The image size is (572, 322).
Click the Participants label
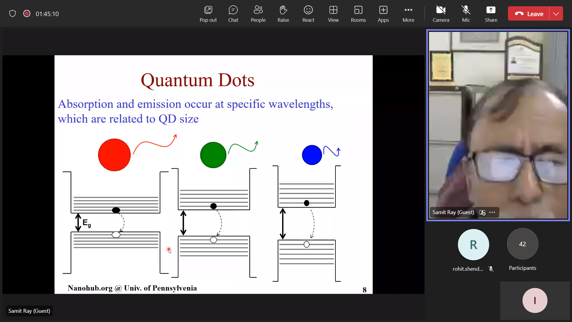pos(523,268)
